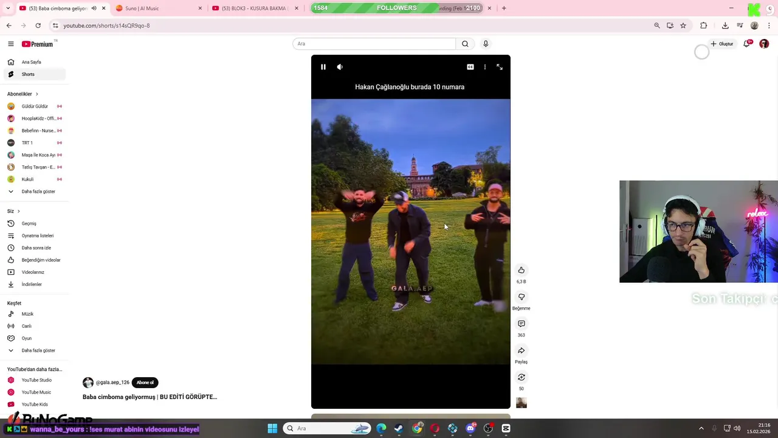
Task: Open the media control playlist icon
Action: tap(740, 26)
